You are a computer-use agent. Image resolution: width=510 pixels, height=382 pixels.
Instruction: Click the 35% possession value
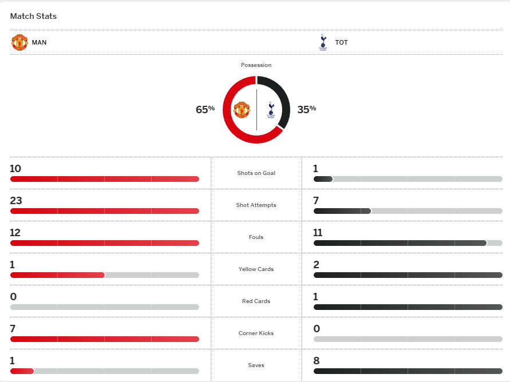pos(307,109)
